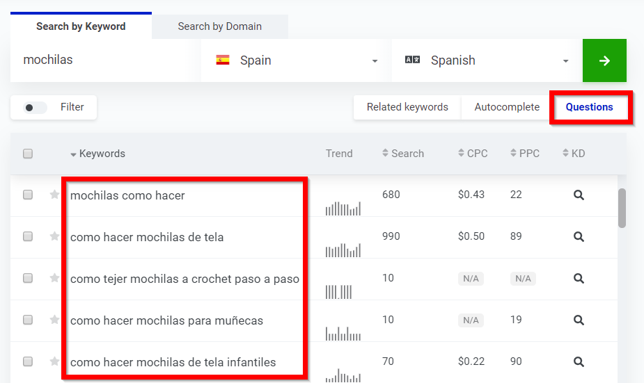This screenshot has width=644, height=383.
Task: Enable the Filter toggle switch
Action: (x=35, y=108)
